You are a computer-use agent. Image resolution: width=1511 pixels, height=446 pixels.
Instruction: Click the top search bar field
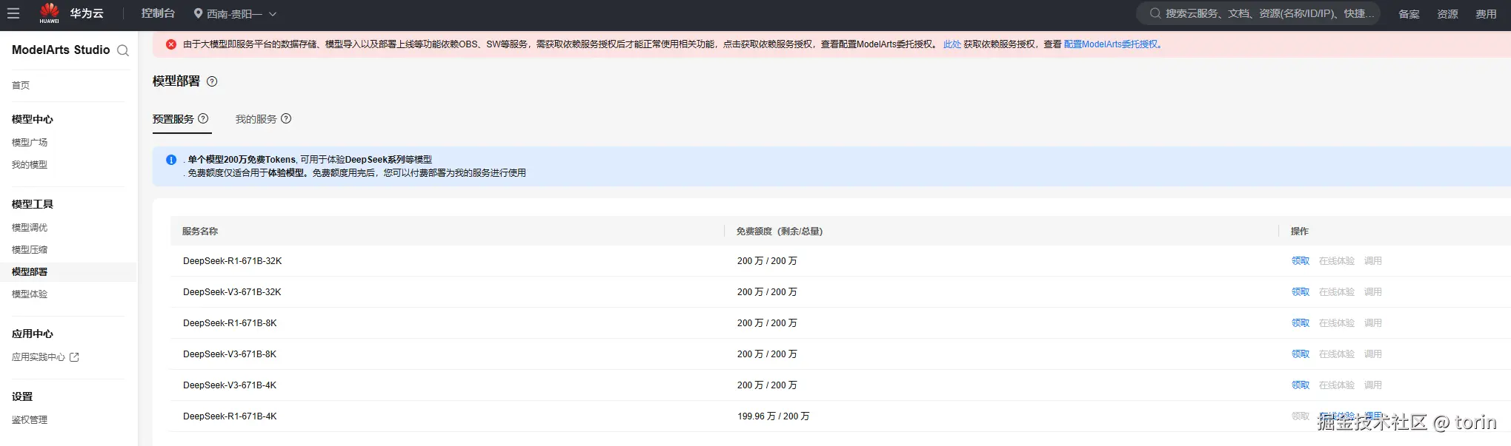1258,13
